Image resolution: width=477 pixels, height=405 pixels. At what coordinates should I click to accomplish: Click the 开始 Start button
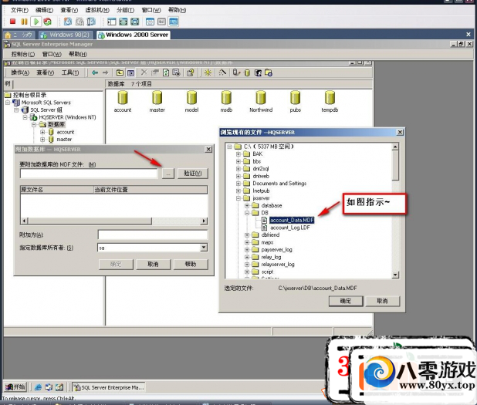coord(15,387)
